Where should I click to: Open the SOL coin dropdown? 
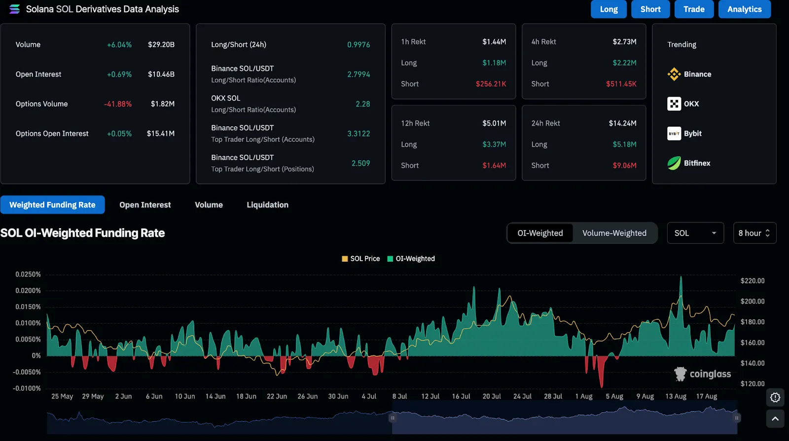click(x=695, y=233)
